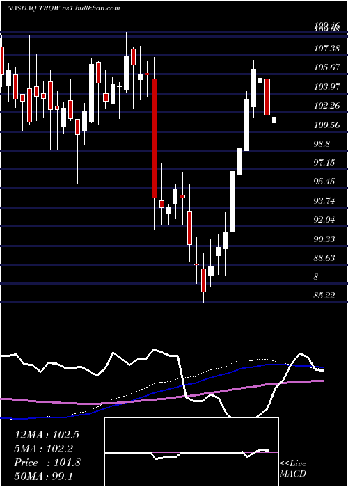Click the Live MACD label
This screenshot has width=348, height=487.
pos(293,468)
